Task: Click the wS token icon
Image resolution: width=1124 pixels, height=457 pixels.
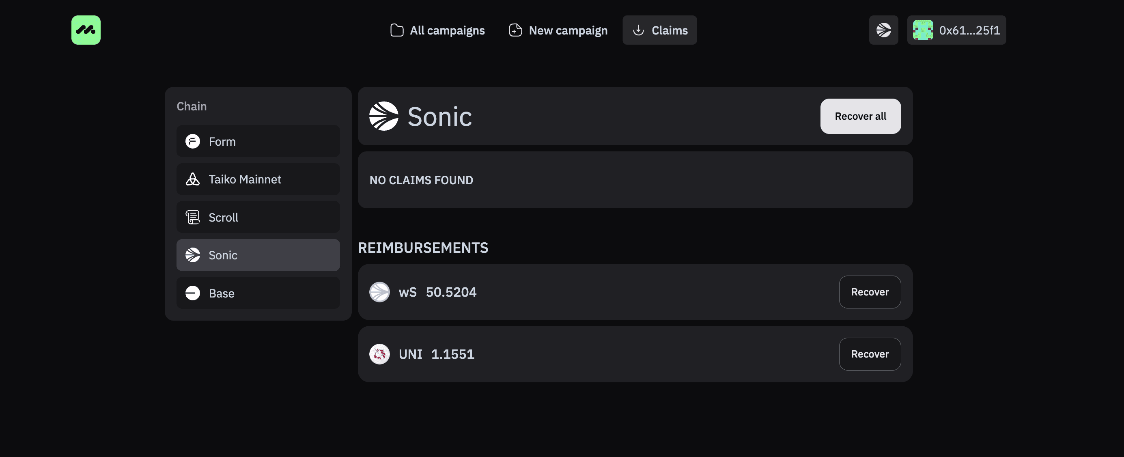Action: coord(379,292)
